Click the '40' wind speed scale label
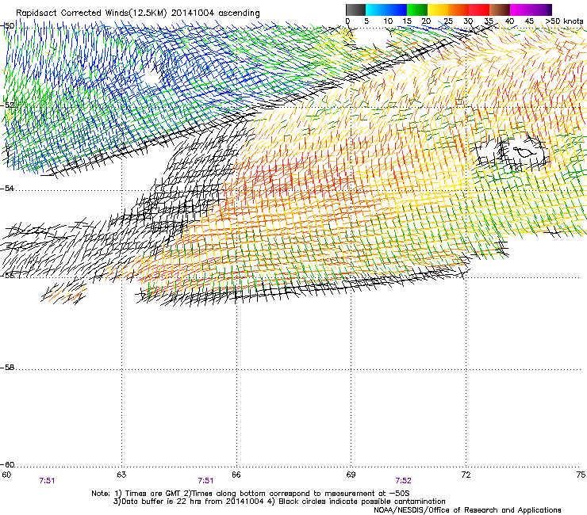 (509, 21)
